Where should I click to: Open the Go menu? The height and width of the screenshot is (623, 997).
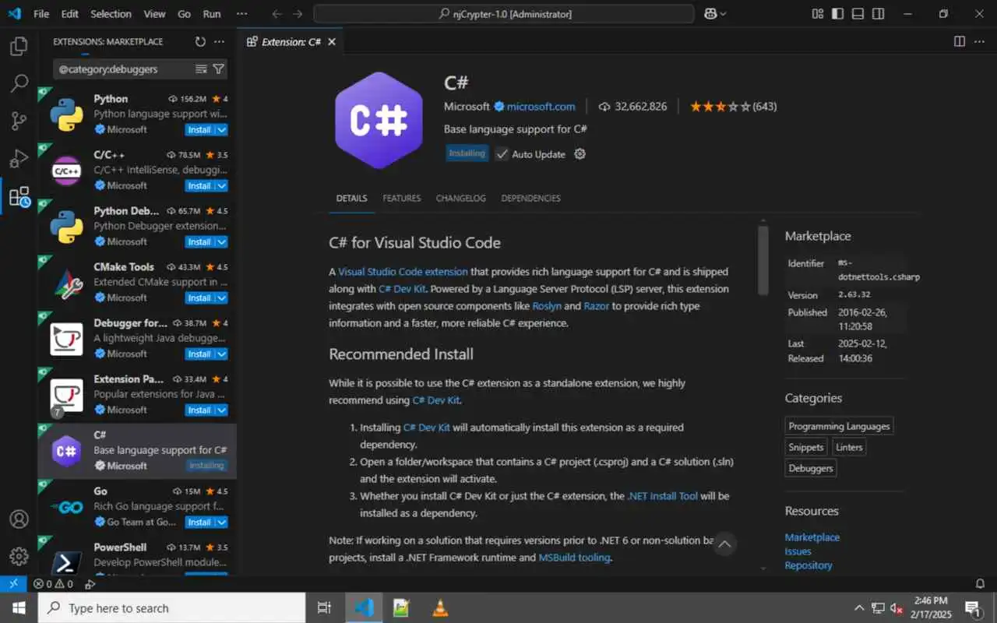[x=184, y=14]
